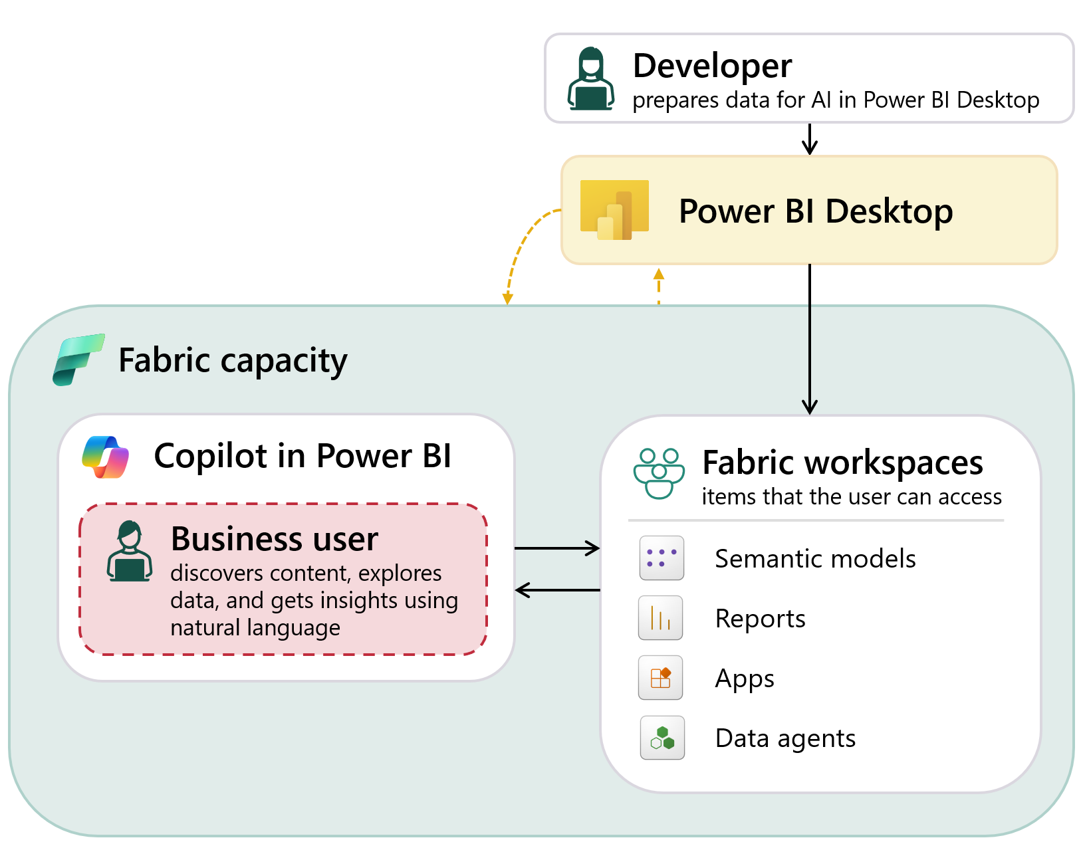Click the Reports label

click(x=761, y=619)
